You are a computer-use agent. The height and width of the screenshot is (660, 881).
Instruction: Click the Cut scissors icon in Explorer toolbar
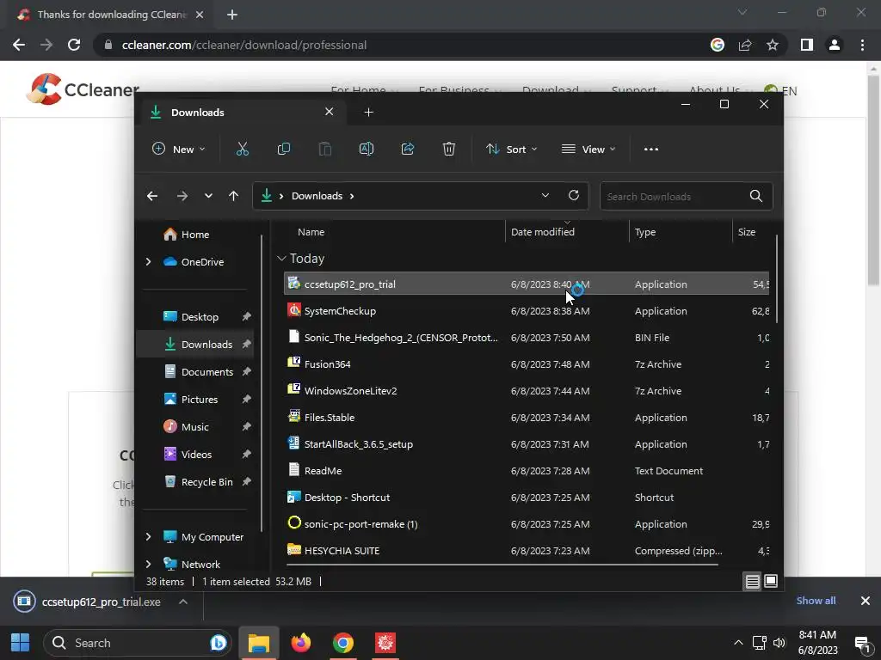point(242,149)
